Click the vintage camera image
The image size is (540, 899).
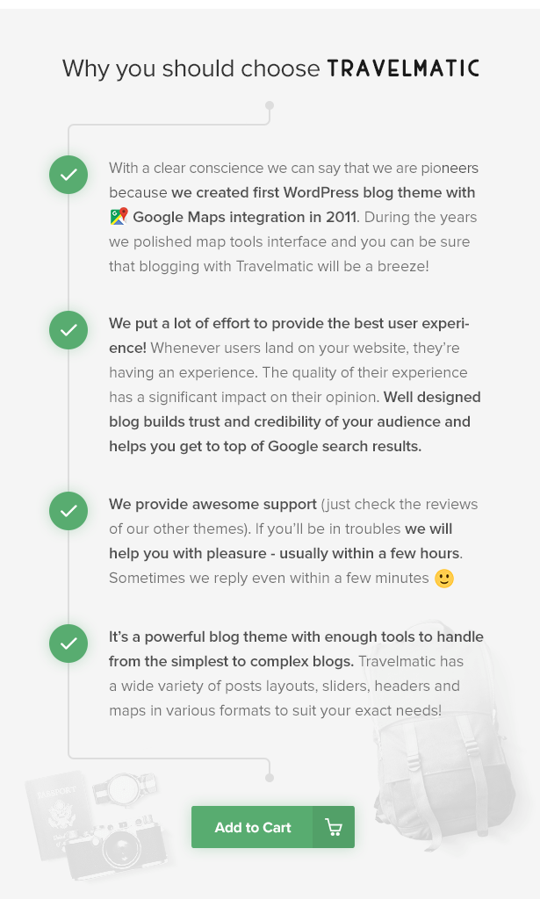pos(117,845)
